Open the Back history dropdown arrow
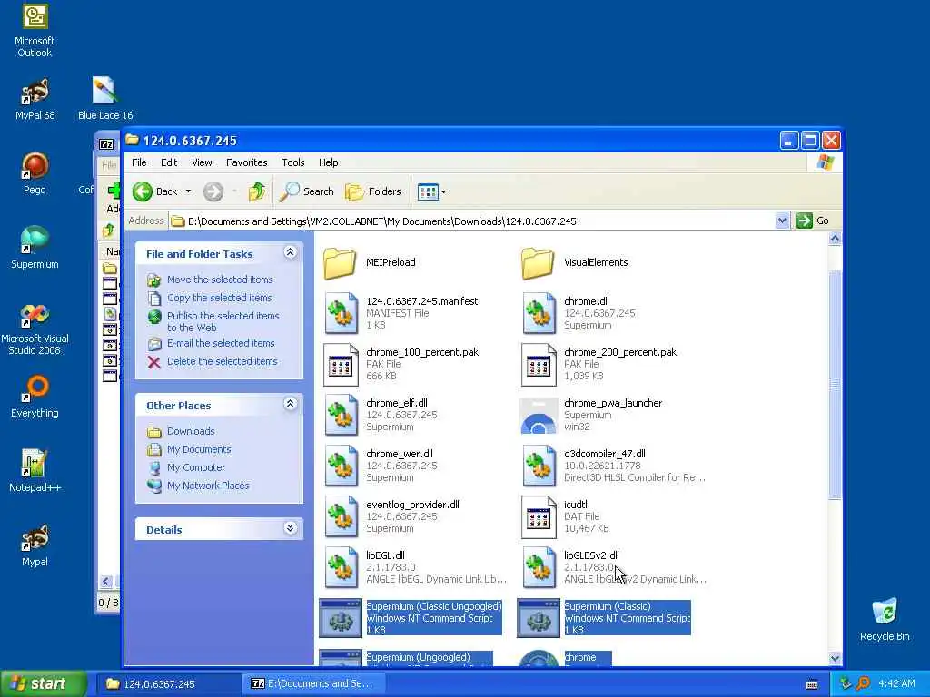The width and height of the screenshot is (930, 697). (x=188, y=191)
